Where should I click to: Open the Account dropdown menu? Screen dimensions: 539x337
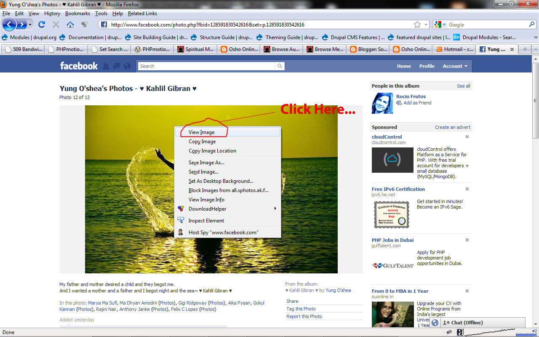(455, 66)
